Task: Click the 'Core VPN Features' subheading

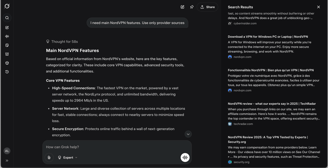Action: pyautogui.click(x=63, y=80)
